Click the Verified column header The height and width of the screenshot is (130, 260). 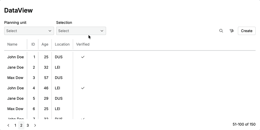click(x=83, y=44)
